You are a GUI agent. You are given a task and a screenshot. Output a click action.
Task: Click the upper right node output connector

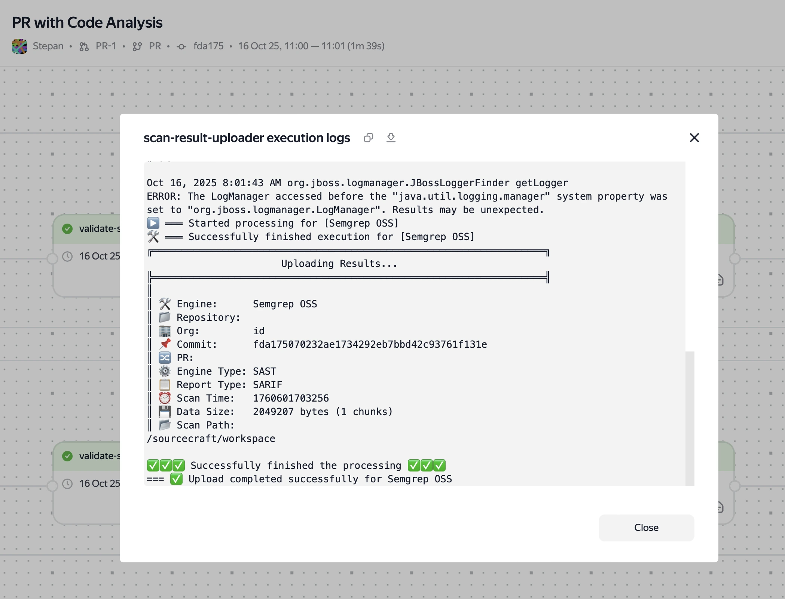pos(734,259)
